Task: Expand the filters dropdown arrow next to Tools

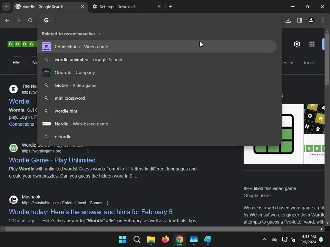Action: click(x=291, y=63)
